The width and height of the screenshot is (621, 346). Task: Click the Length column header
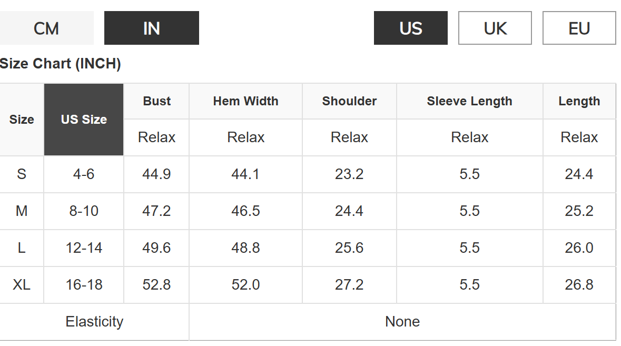click(x=579, y=101)
